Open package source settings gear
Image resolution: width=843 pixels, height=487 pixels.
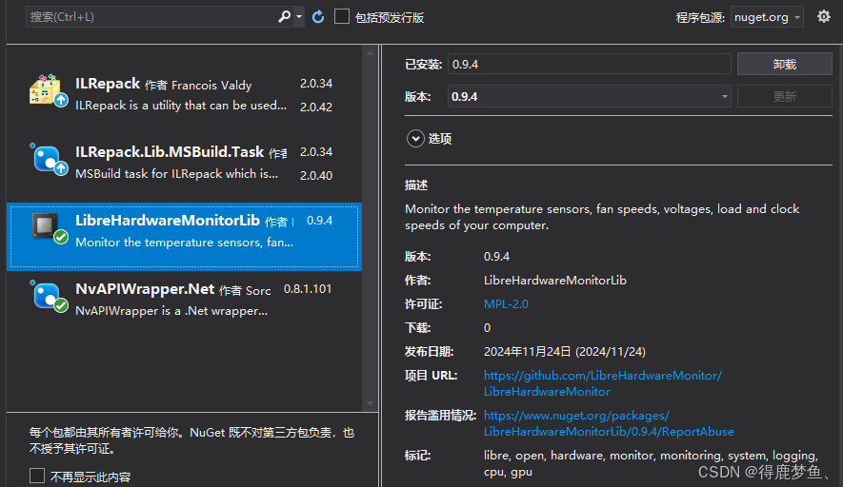[824, 16]
